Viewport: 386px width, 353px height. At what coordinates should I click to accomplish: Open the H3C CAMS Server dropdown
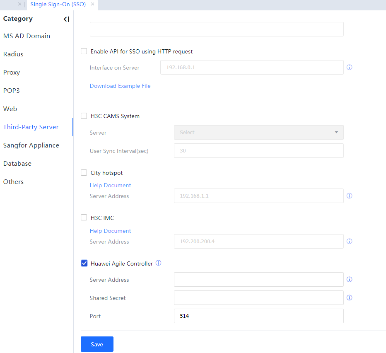pos(258,133)
